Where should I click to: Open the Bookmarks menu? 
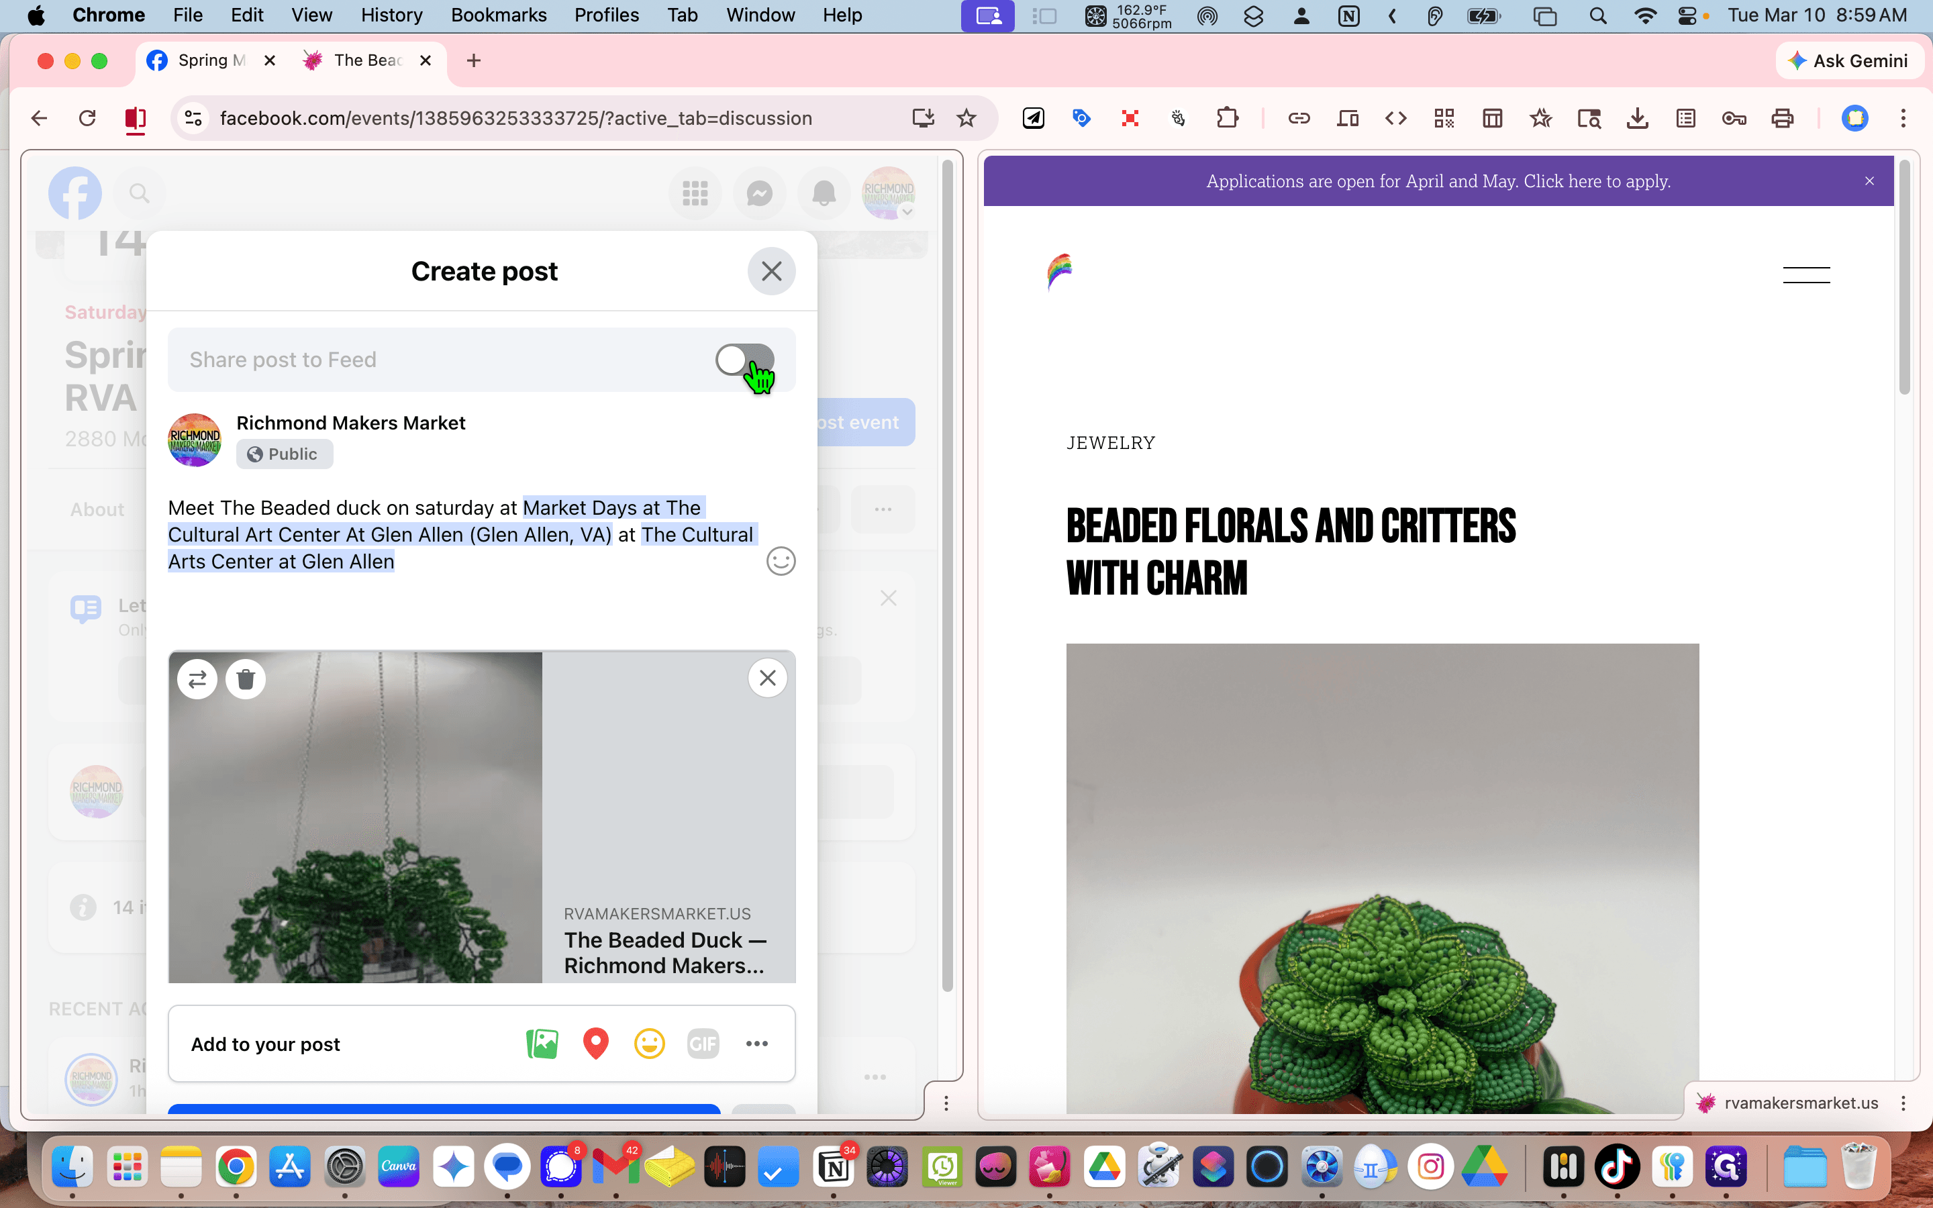coord(499,15)
